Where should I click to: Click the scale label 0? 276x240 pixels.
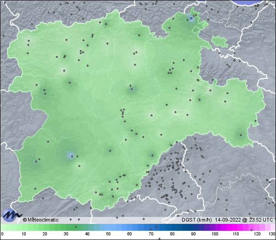pos(2,234)
